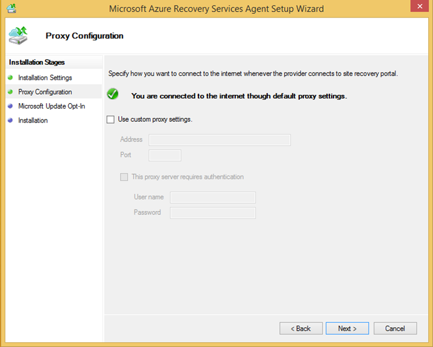This screenshot has height=347, width=433.
Task: Click the Port input field
Action: (x=165, y=156)
